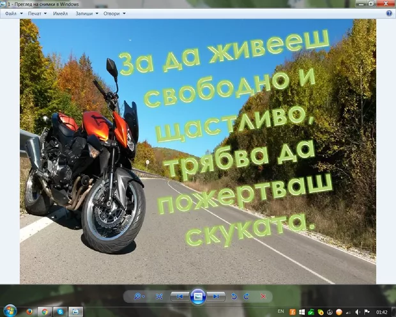
Task: Delete the picture with red X
Action: pyautogui.click(x=263, y=297)
